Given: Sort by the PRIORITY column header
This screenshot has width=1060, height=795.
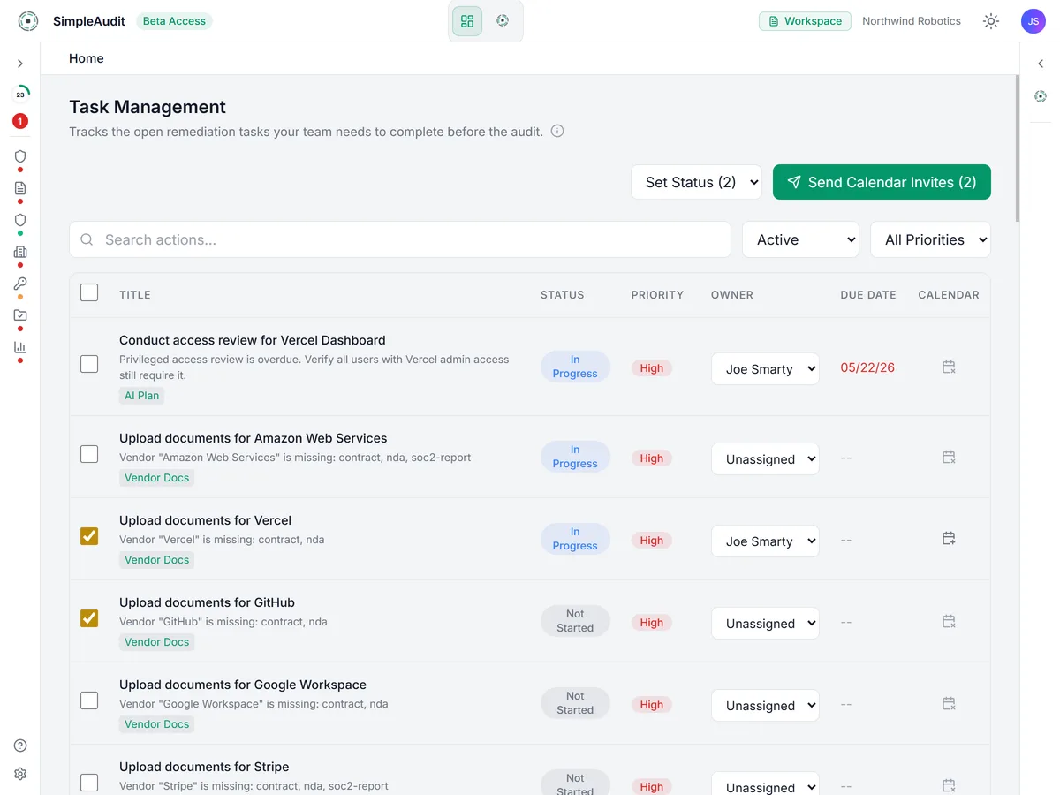Looking at the screenshot, I should (657, 295).
